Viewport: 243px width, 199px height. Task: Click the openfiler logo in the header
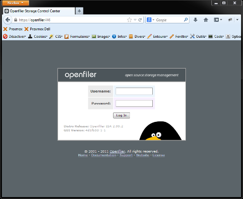[x=80, y=75]
